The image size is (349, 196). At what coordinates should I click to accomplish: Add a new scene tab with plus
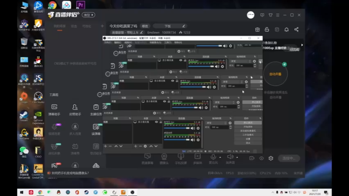102,26
